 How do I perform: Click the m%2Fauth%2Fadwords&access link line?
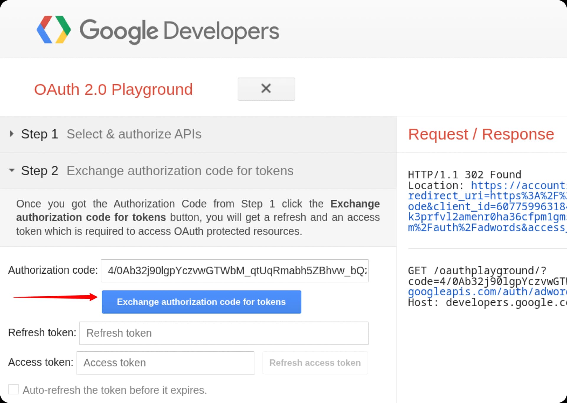coord(487,228)
